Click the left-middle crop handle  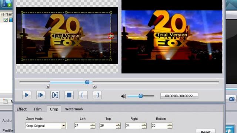pos(22,36)
